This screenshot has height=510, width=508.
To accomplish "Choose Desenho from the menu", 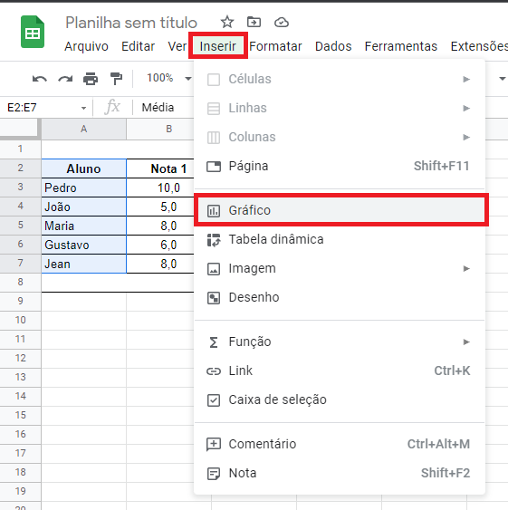I will [340, 297].
